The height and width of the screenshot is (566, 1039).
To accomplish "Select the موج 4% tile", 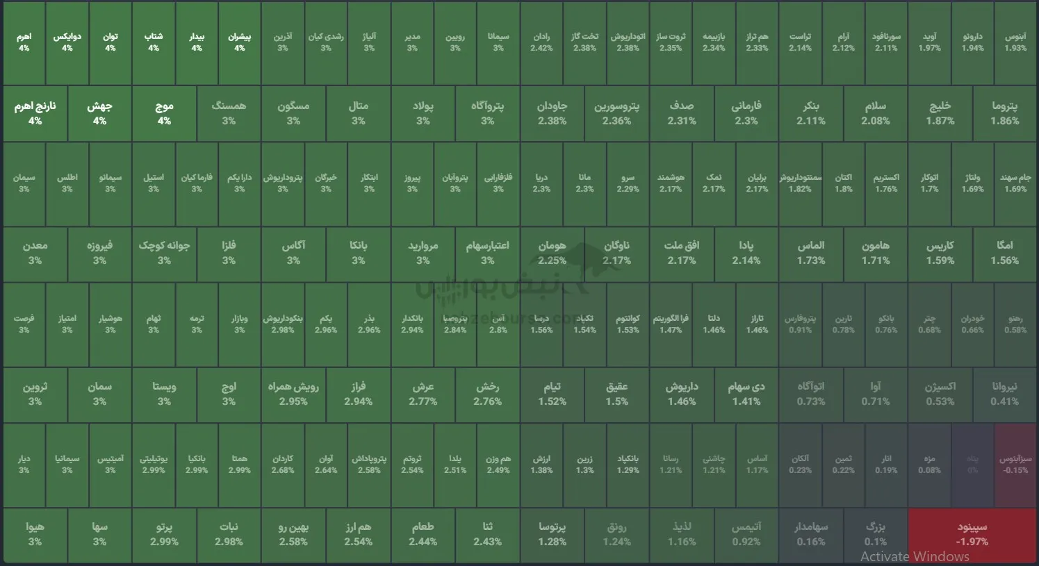I will click(164, 113).
